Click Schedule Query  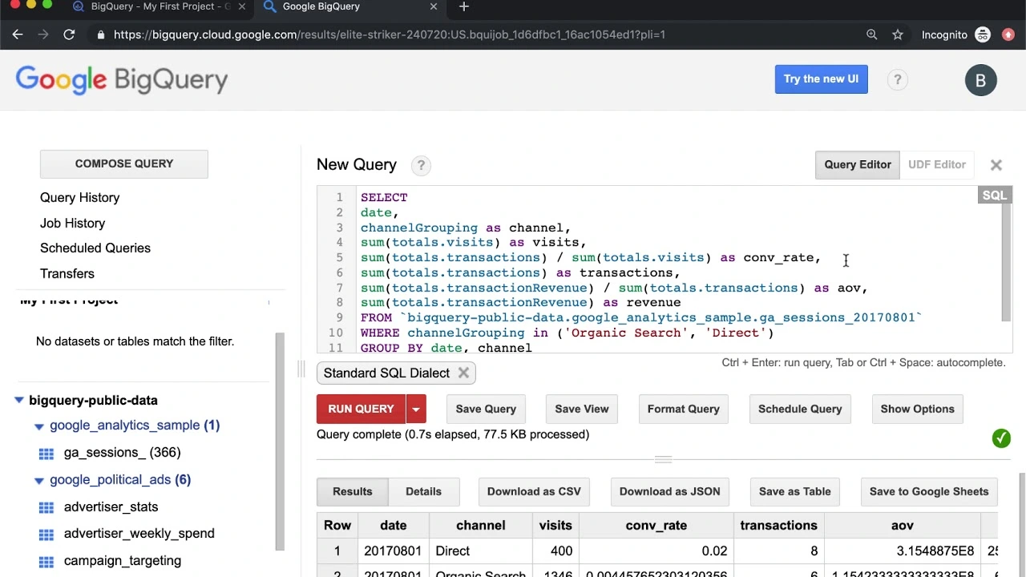coord(800,409)
